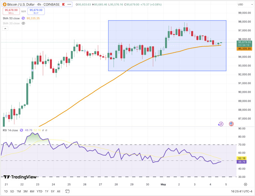Select the 1D time range

(6, 191)
